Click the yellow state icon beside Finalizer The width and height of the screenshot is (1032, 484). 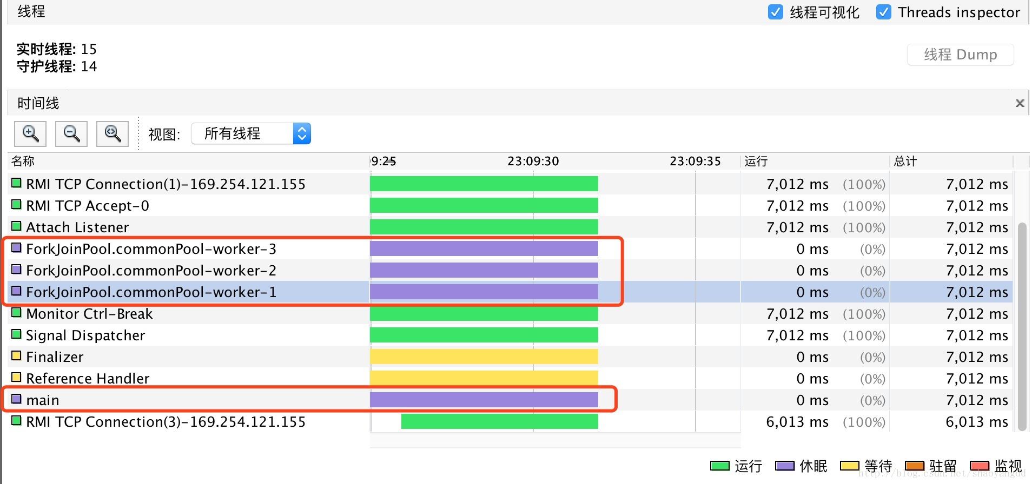tap(17, 356)
